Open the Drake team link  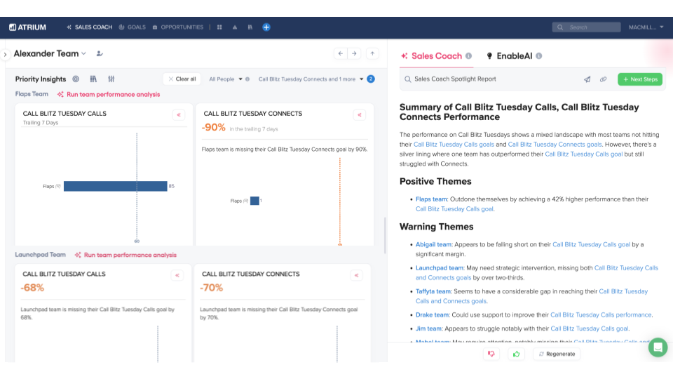pos(433,315)
